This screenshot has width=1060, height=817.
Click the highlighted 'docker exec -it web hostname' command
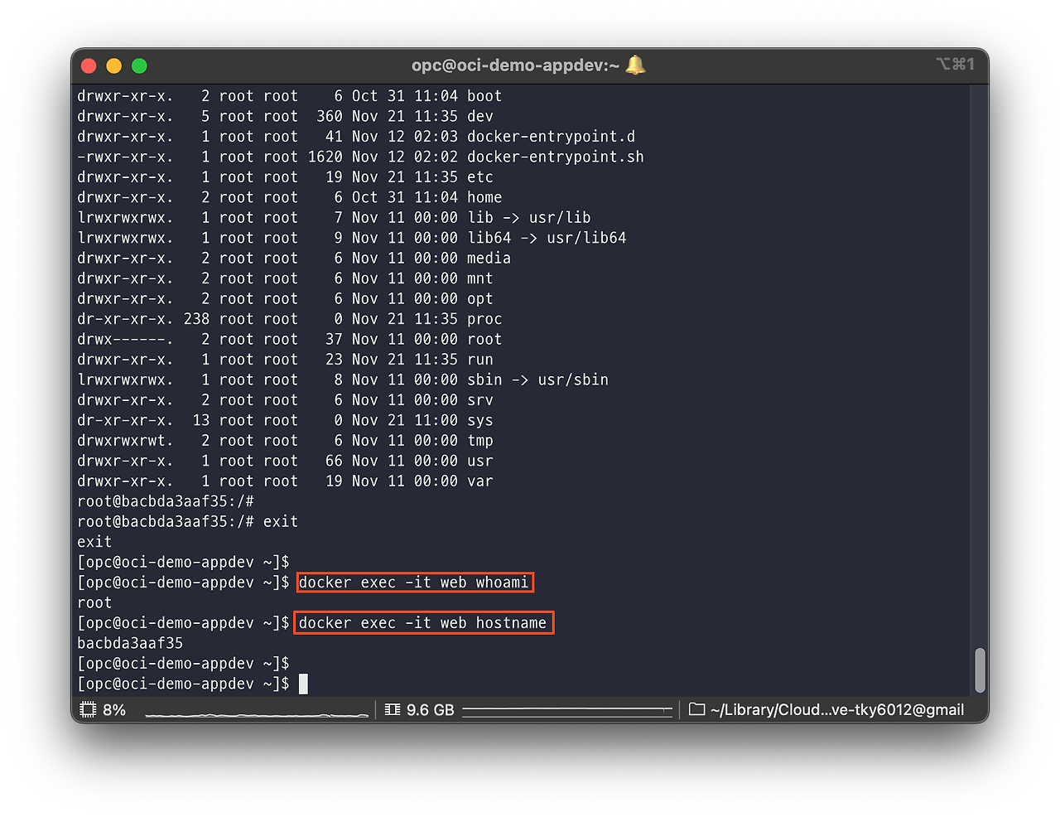(423, 623)
